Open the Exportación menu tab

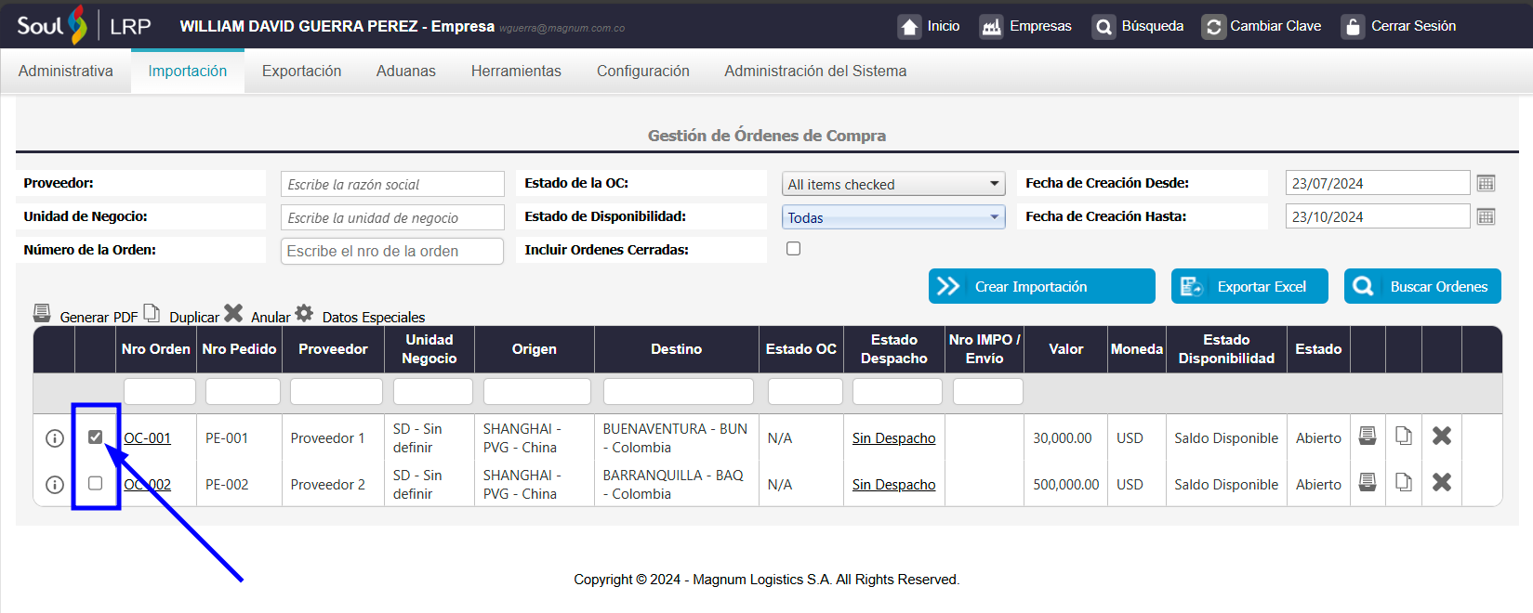pyautogui.click(x=301, y=72)
